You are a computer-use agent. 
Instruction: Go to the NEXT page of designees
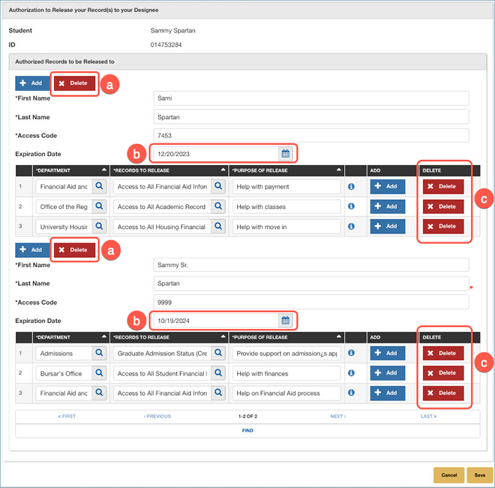338,416
